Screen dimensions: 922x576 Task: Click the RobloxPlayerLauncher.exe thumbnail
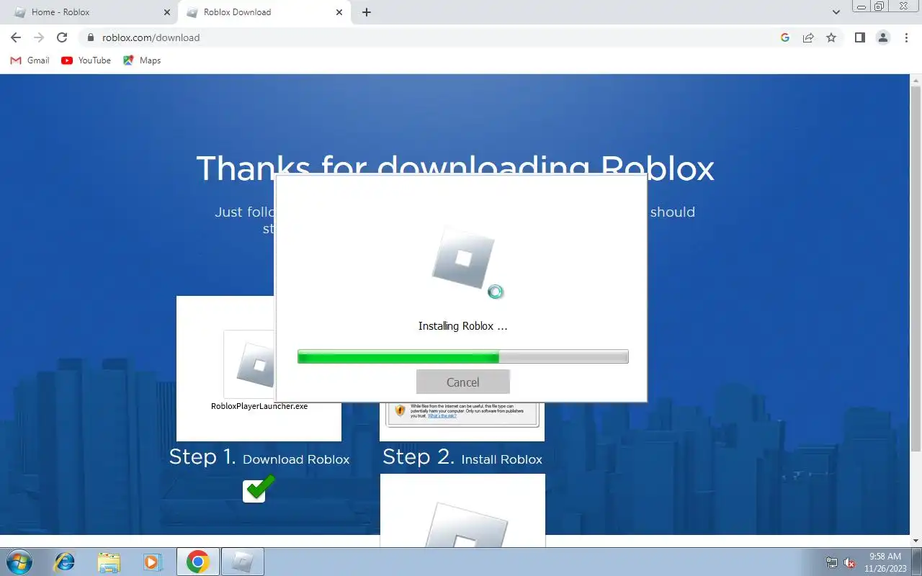tap(249, 364)
